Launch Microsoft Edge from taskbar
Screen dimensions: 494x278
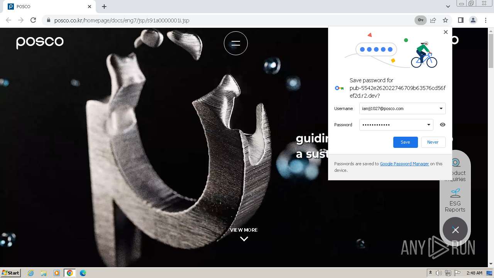tap(83, 273)
